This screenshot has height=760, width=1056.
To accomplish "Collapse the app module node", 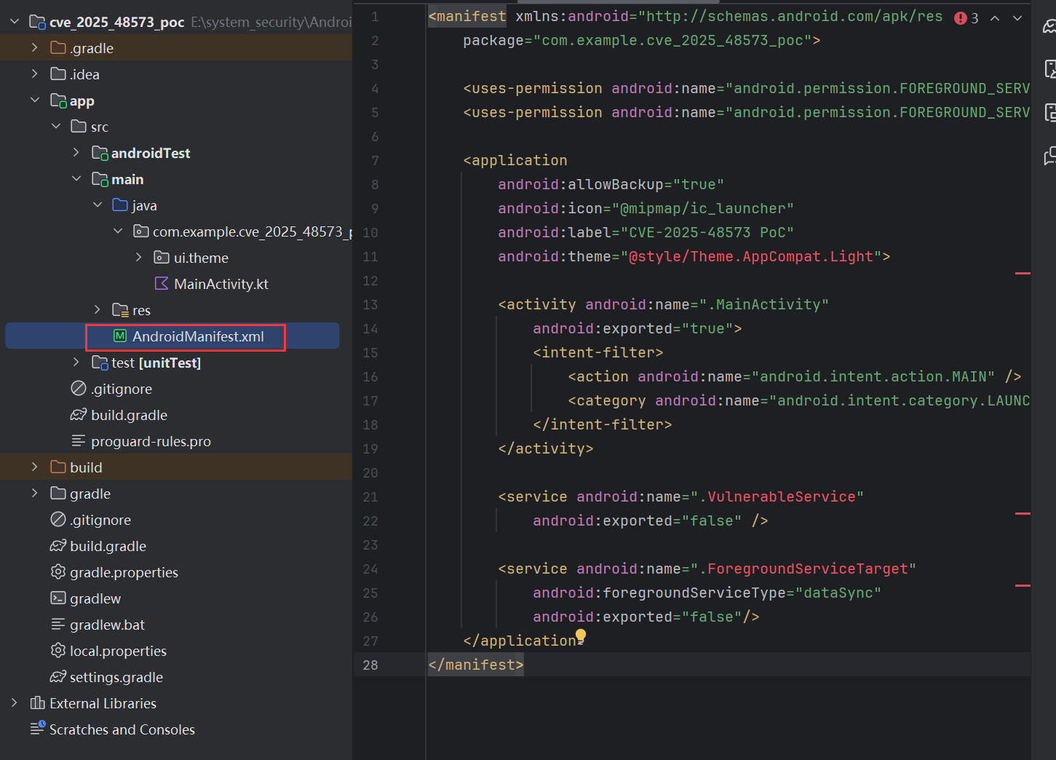I will 34,100.
